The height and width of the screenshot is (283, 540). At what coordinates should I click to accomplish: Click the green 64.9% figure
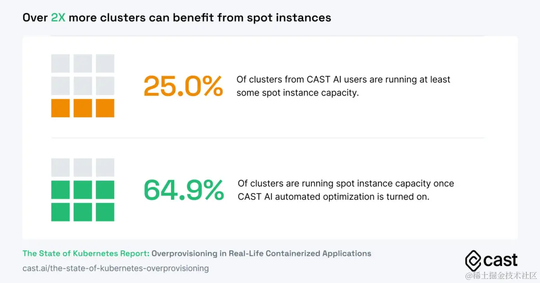click(184, 190)
